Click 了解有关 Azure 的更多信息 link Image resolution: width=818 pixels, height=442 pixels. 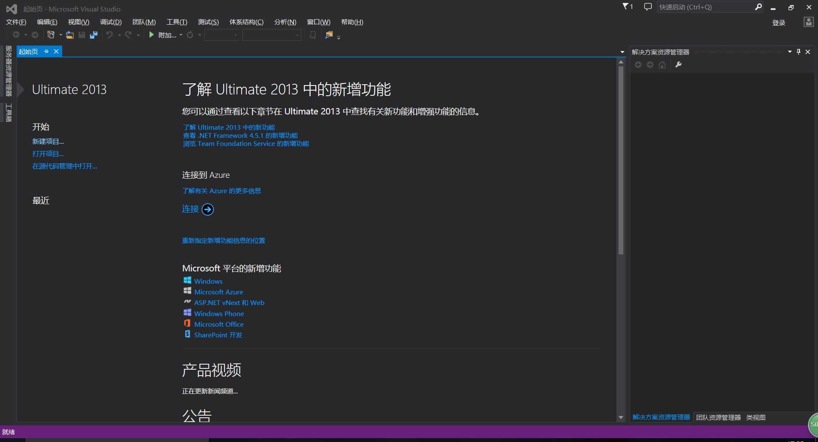click(222, 191)
